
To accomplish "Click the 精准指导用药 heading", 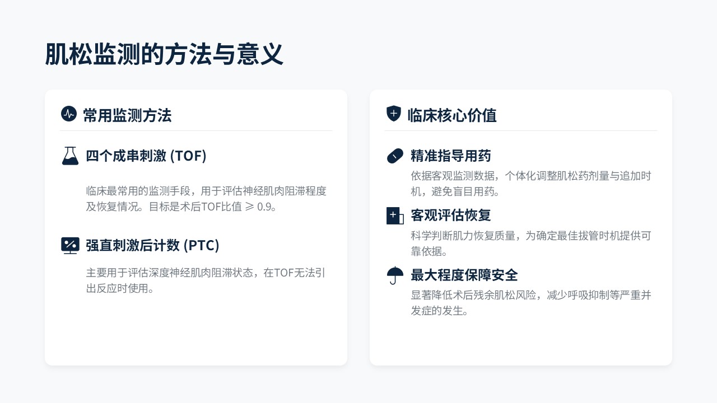I will coord(450,156).
